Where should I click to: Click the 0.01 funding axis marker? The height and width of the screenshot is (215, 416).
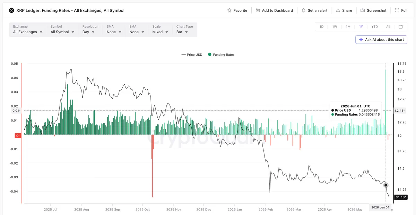[16, 111]
